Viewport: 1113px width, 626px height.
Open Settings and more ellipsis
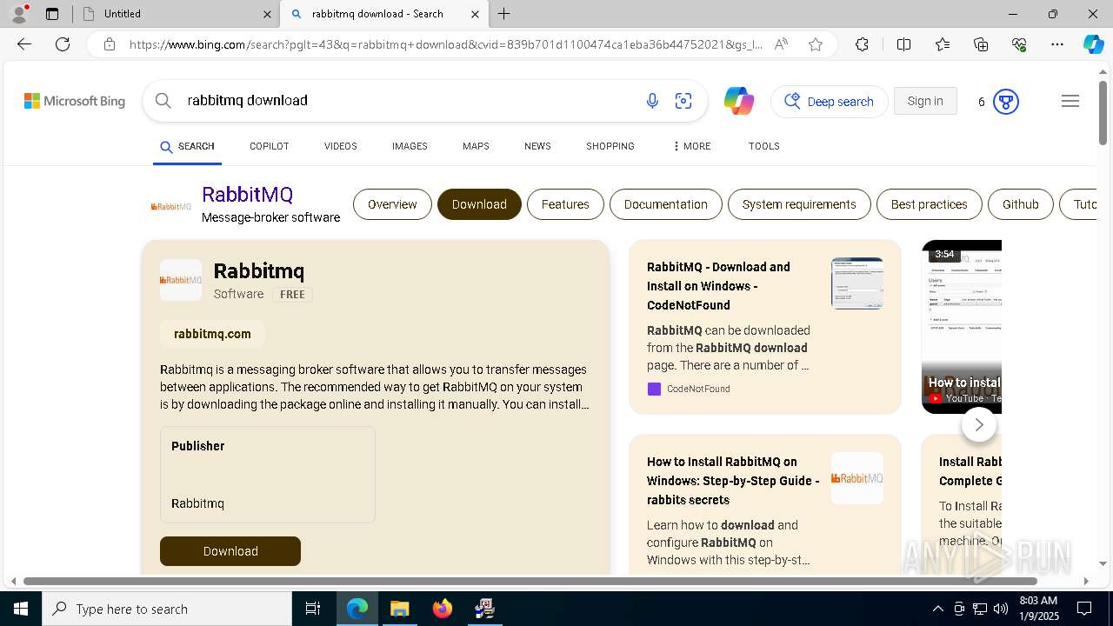(x=1057, y=44)
